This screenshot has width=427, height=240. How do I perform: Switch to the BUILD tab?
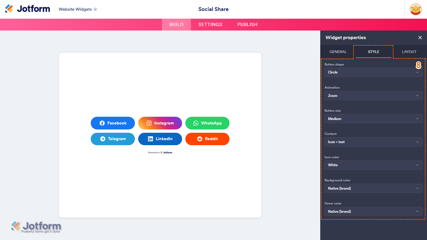(x=176, y=25)
